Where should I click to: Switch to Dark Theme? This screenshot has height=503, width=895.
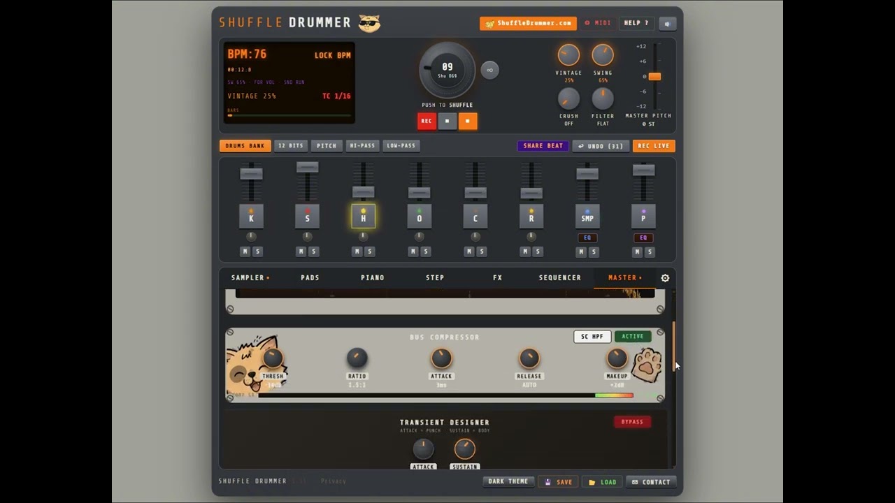(x=508, y=482)
